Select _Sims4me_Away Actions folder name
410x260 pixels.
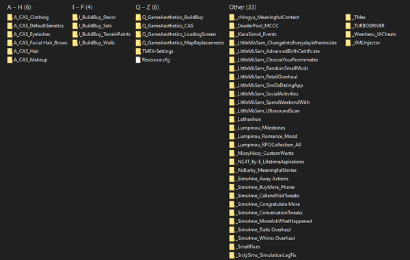(x=262, y=179)
